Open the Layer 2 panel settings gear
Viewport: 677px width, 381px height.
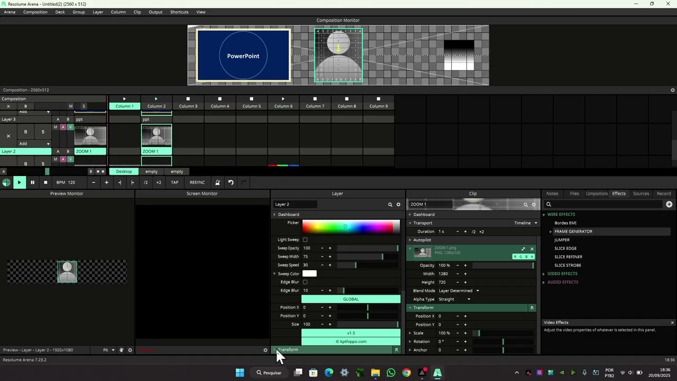click(399, 204)
